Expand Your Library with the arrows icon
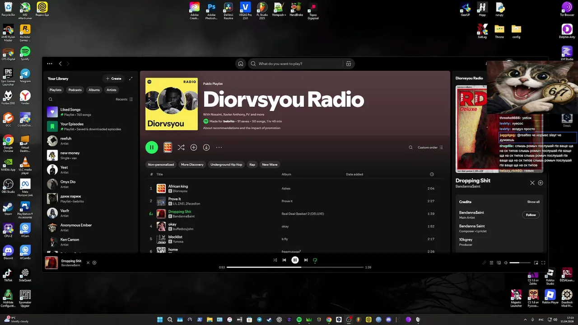Screen dimensions: 578x325 pyautogui.click(x=131, y=79)
